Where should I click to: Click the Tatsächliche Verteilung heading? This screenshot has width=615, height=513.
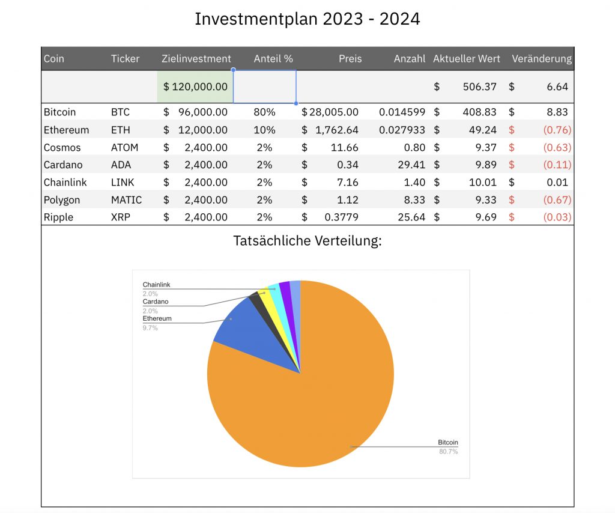point(307,240)
